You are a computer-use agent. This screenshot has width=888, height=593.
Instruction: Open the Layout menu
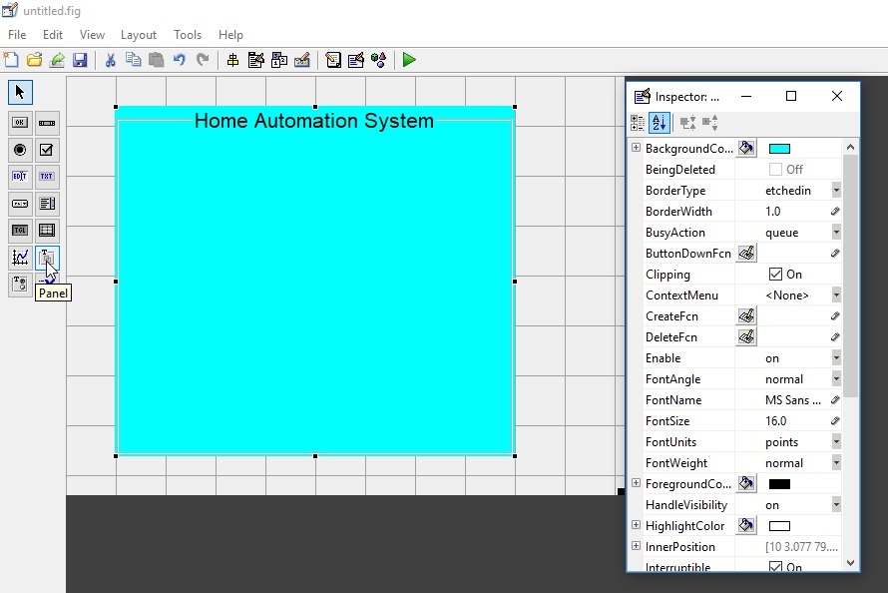coord(139,34)
